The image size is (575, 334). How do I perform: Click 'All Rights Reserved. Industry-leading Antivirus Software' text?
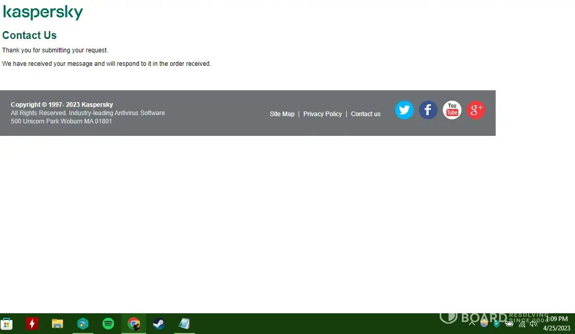click(88, 113)
